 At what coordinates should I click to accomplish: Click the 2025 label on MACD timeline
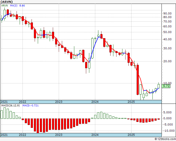click(x=131, y=135)
